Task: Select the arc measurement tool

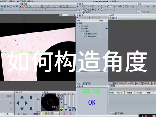Action: (30, 7)
